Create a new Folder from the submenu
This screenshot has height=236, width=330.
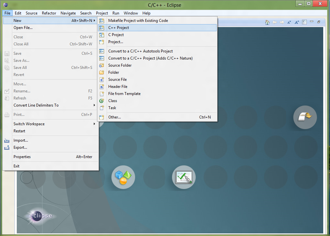pos(157,72)
